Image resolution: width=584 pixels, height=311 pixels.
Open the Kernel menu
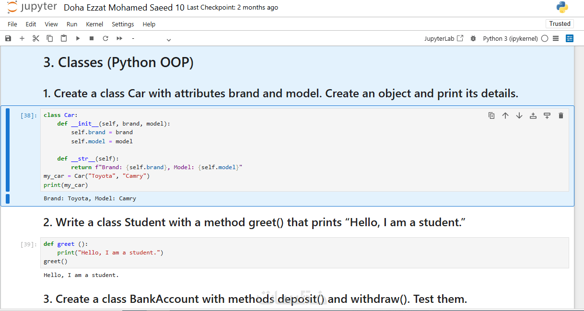94,24
